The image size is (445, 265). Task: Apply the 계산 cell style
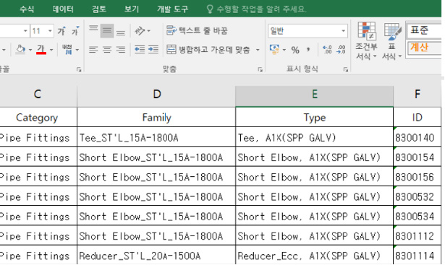point(424,47)
